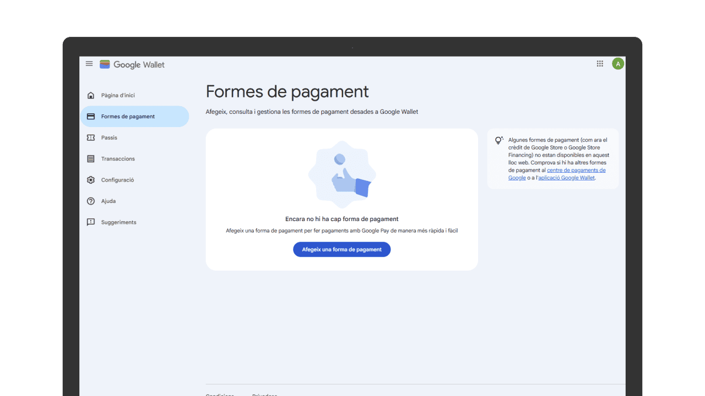Image resolution: width=705 pixels, height=396 pixels.
Task: Select Formes de pagament menu item
Action: [x=128, y=117]
